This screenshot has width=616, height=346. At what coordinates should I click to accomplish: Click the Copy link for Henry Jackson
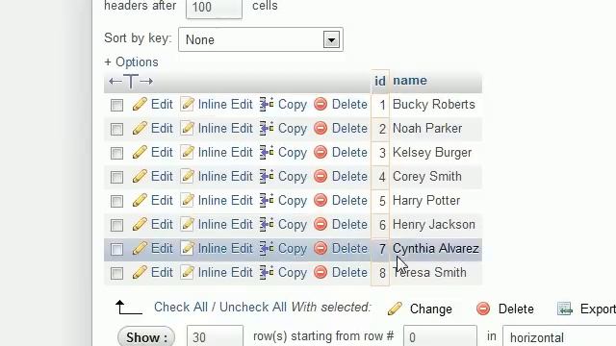[293, 225]
